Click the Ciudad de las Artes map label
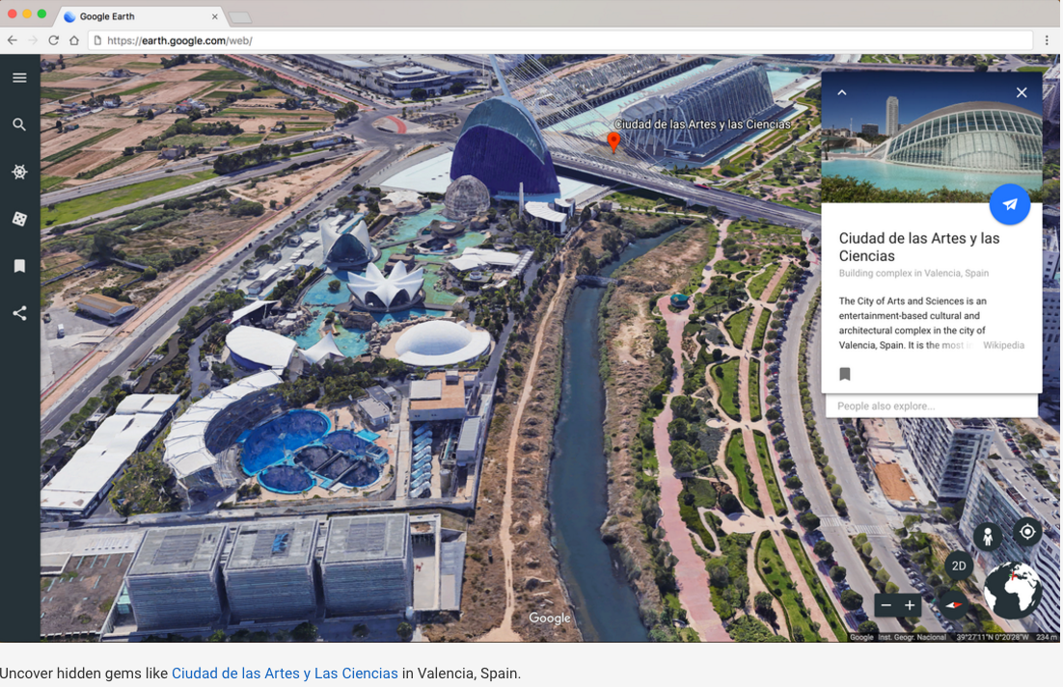1063x687 pixels. click(702, 124)
